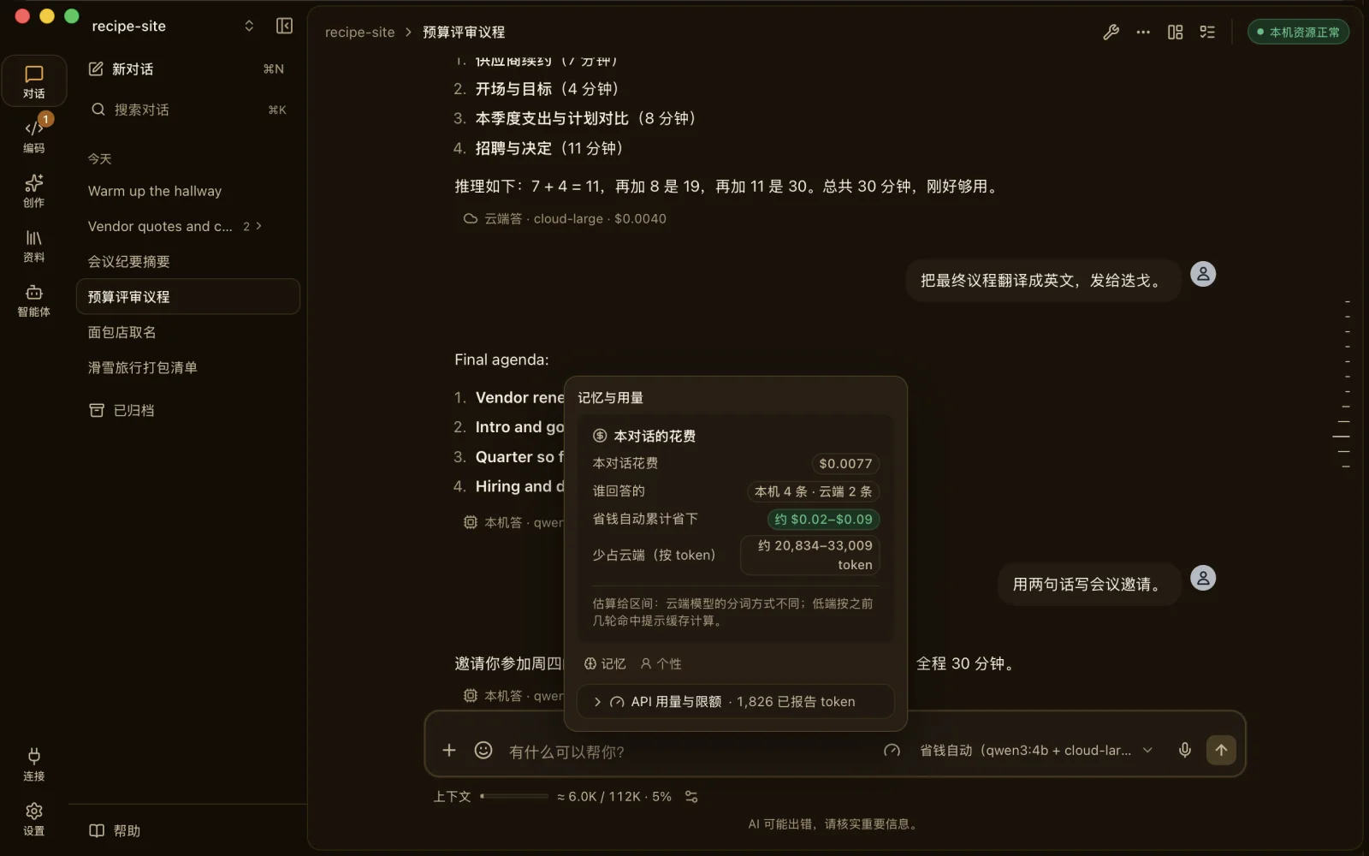Click the 本机资源正常 status badge
The height and width of the screenshot is (856, 1369).
[1298, 32]
